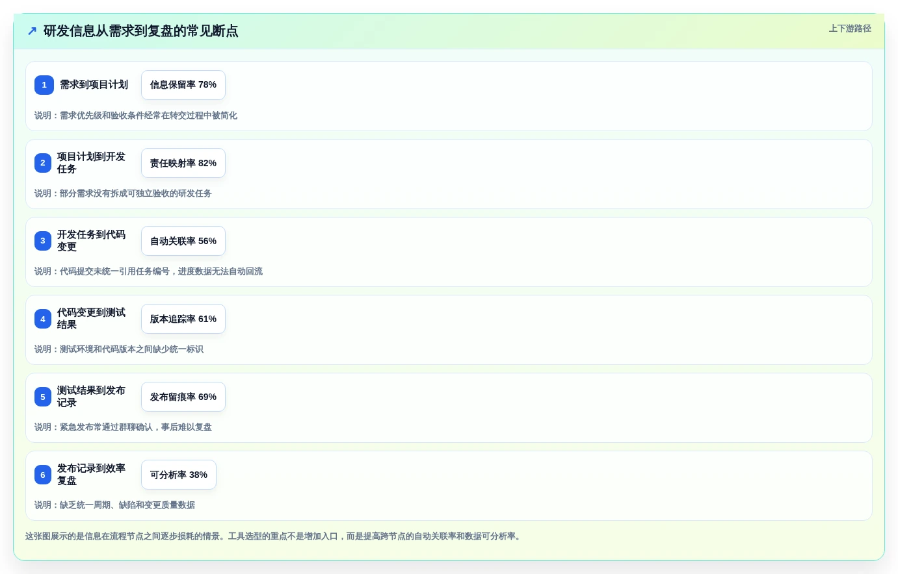
Task: Click the 自动关联率 56% chip
Action: click(x=183, y=241)
